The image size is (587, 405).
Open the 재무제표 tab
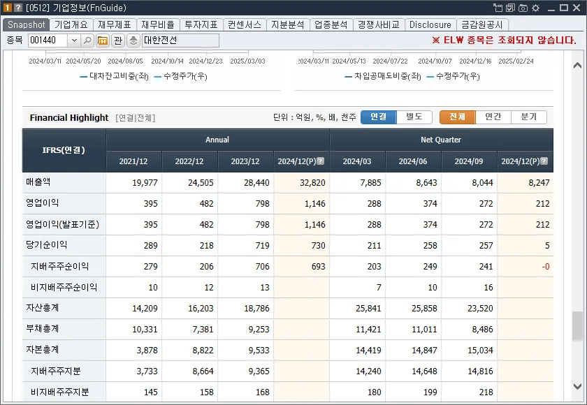114,24
